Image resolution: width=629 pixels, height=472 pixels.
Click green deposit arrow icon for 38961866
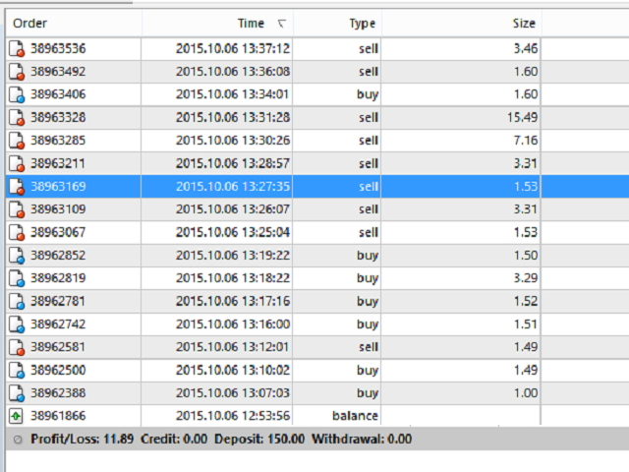[x=16, y=416]
